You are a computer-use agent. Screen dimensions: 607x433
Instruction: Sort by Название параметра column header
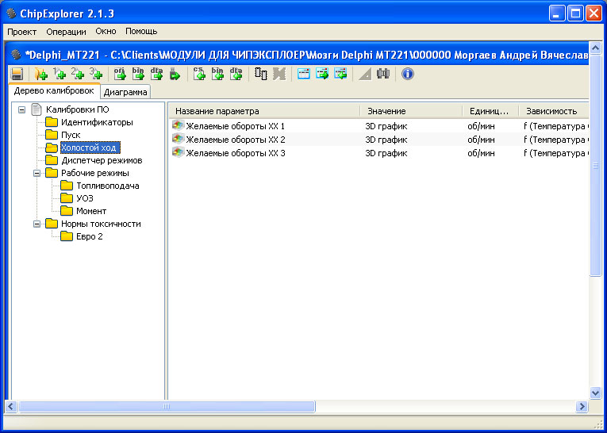click(x=263, y=111)
